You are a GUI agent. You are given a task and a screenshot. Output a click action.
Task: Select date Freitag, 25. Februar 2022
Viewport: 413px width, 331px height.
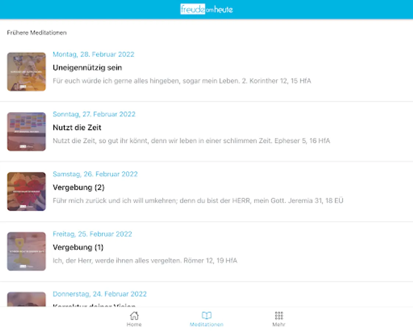[x=92, y=234]
